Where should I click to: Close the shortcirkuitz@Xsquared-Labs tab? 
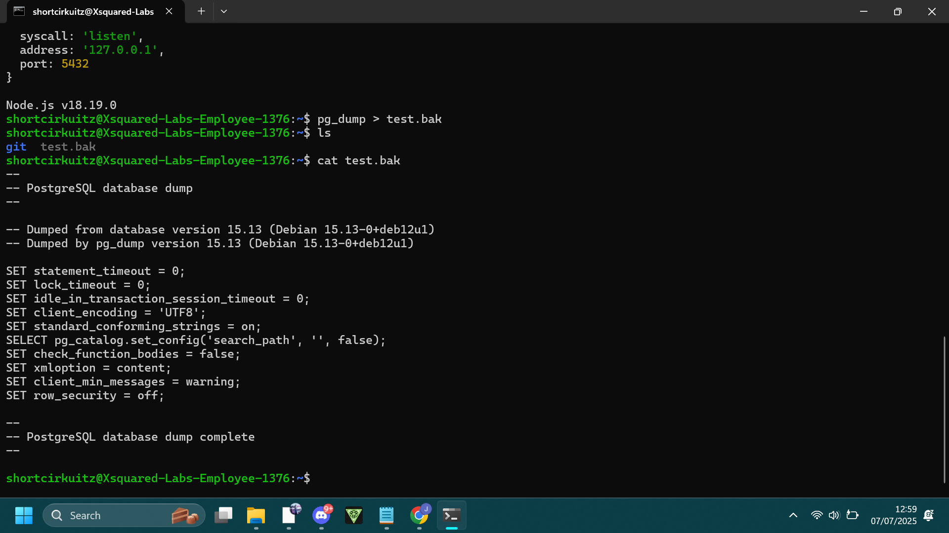169,11
